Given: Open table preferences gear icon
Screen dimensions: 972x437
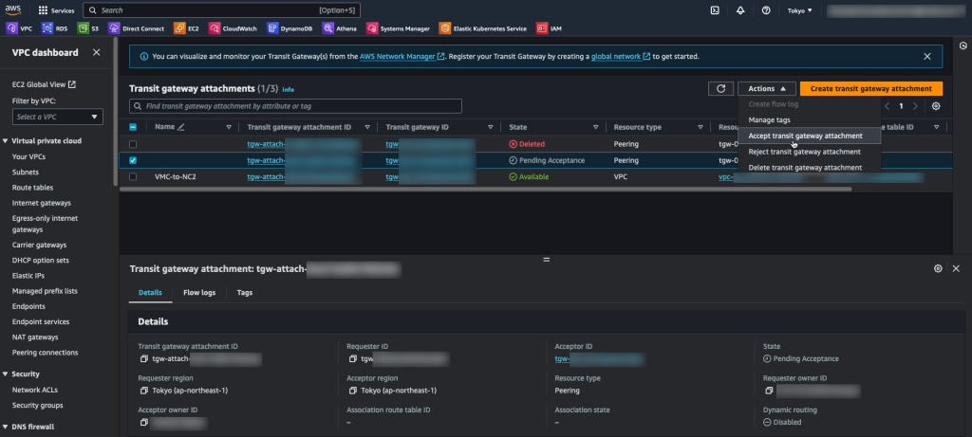Looking at the screenshot, I should click(936, 106).
